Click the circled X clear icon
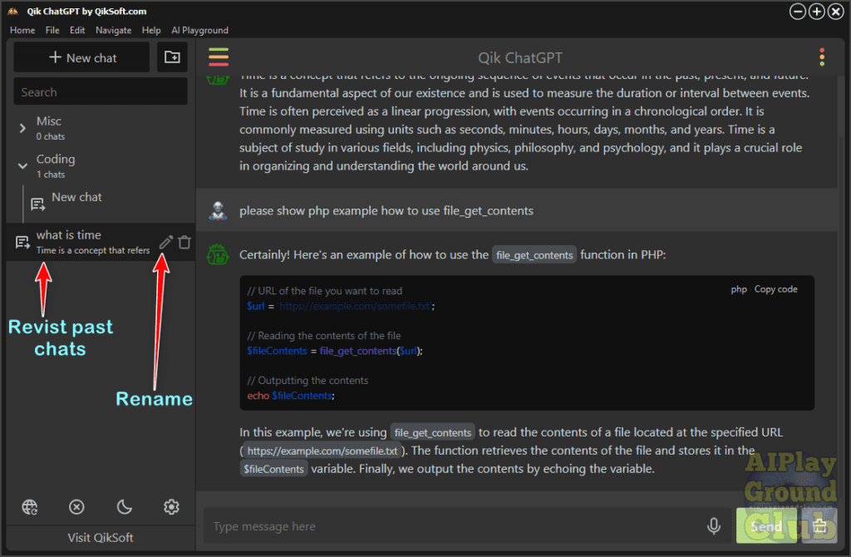This screenshot has height=557, width=851. (x=76, y=506)
